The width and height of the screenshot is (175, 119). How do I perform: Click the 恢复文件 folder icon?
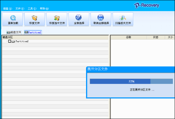(x=34, y=18)
